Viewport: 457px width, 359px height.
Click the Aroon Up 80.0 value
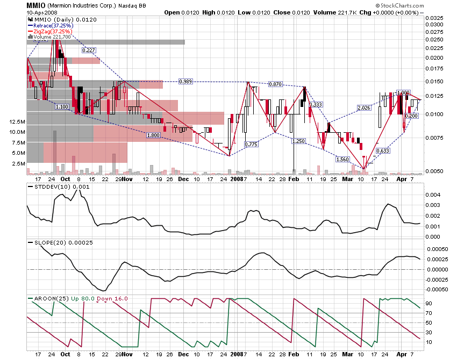tap(83, 298)
